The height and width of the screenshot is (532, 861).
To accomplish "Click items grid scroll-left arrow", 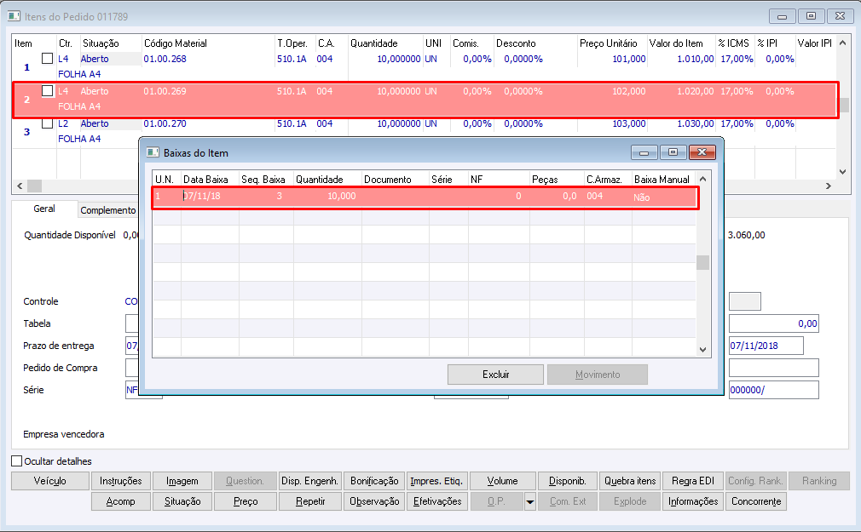I will point(20,186).
